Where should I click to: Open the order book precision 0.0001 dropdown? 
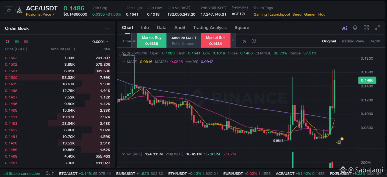click(101, 42)
